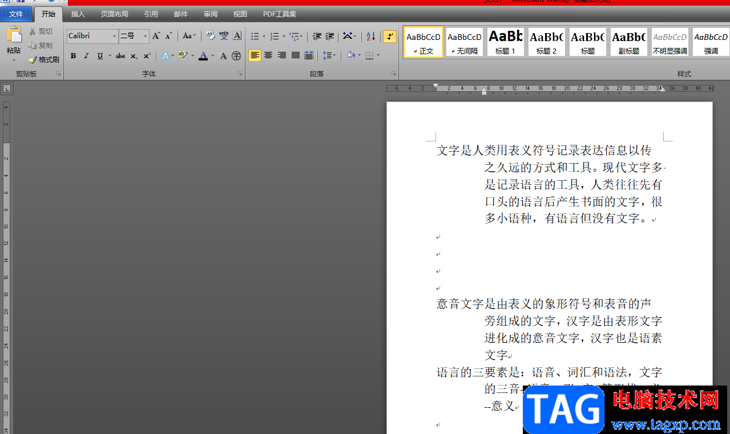Increase paragraph indent
The image size is (730, 434).
[329, 36]
